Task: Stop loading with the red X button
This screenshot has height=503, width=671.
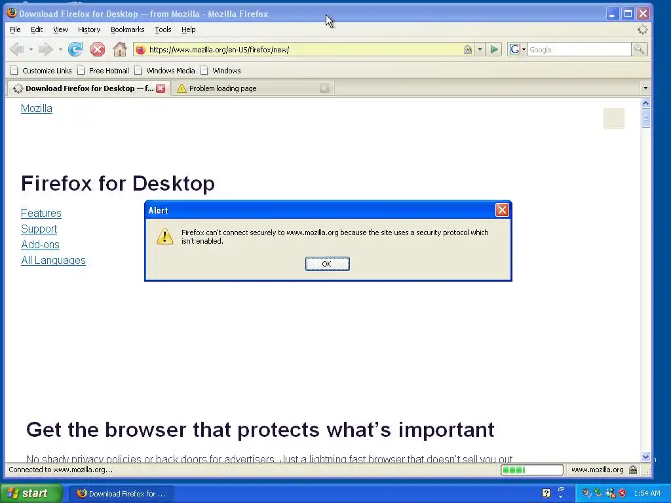Action: tap(98, 50)
